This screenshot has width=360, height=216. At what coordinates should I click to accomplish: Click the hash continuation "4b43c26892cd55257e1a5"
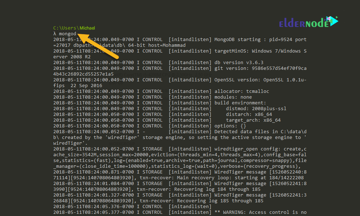pyautogui.click(x=84, y=74)
